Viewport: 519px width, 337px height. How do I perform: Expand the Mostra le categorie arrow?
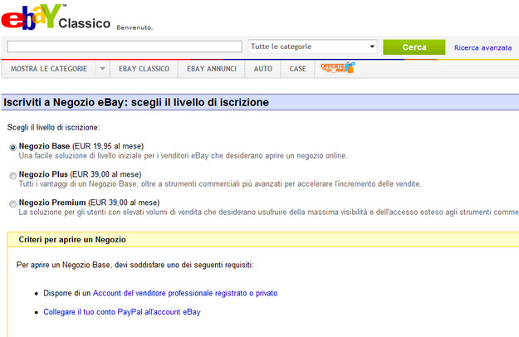click(x=103, y=69)
